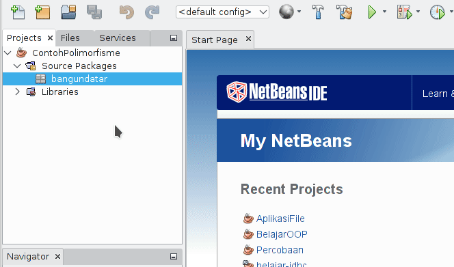Open the Percobaan recent project
This screenshot has width=454, height=267.
tap(280, 250)
